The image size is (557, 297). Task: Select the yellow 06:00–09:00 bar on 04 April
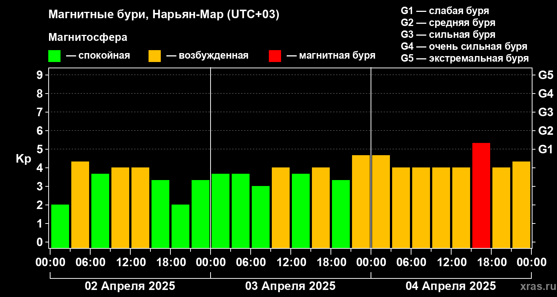(421, 208)
